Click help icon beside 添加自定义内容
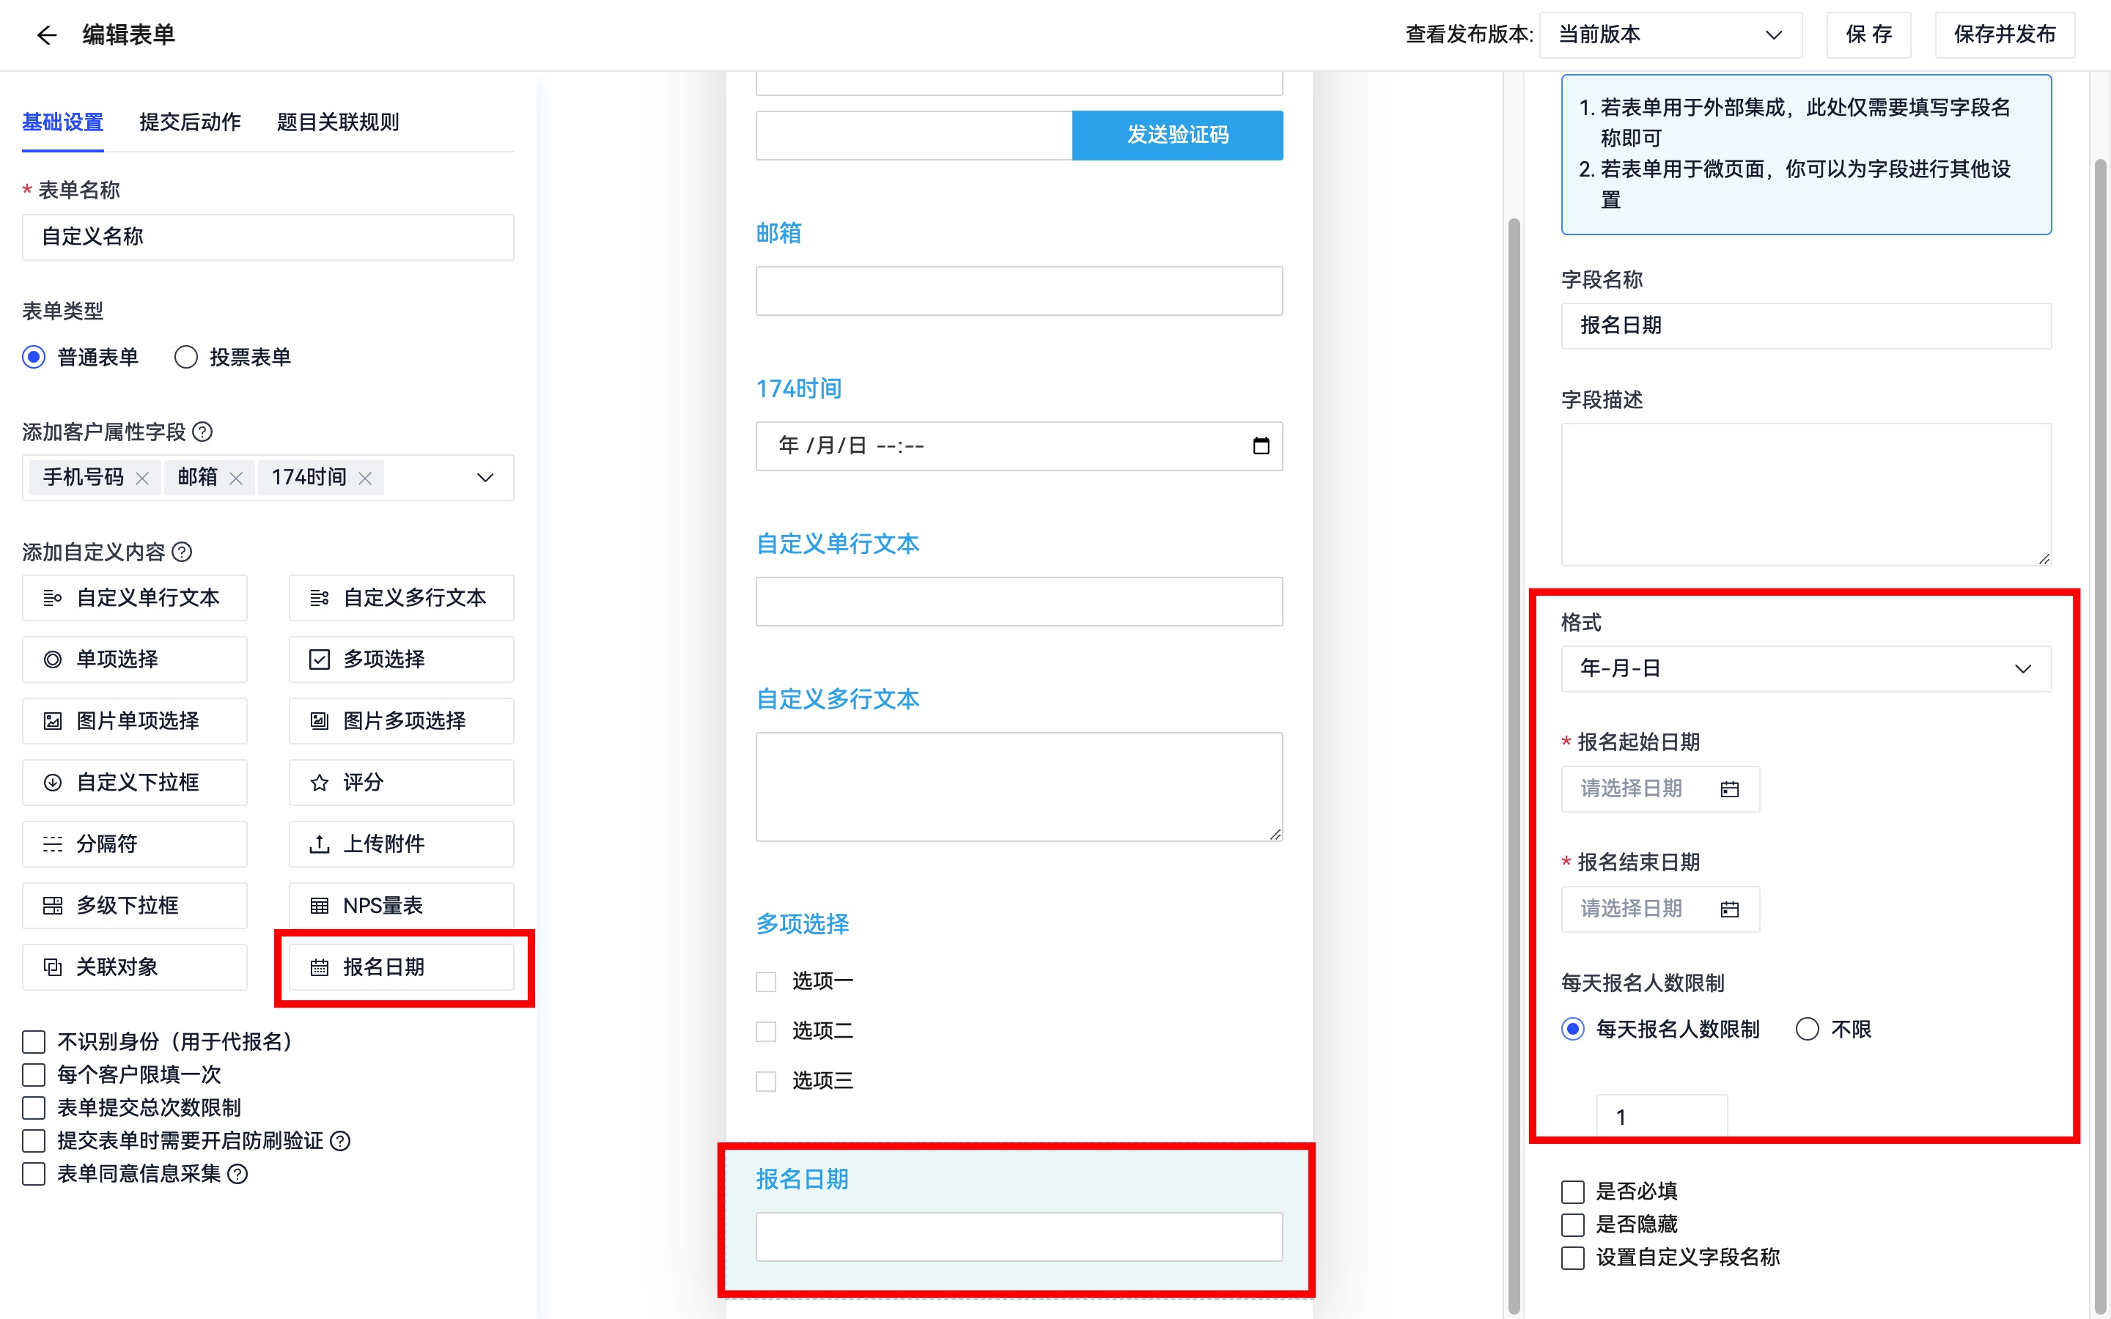This screenshot has width=2111, height=1319. [182, 553]
